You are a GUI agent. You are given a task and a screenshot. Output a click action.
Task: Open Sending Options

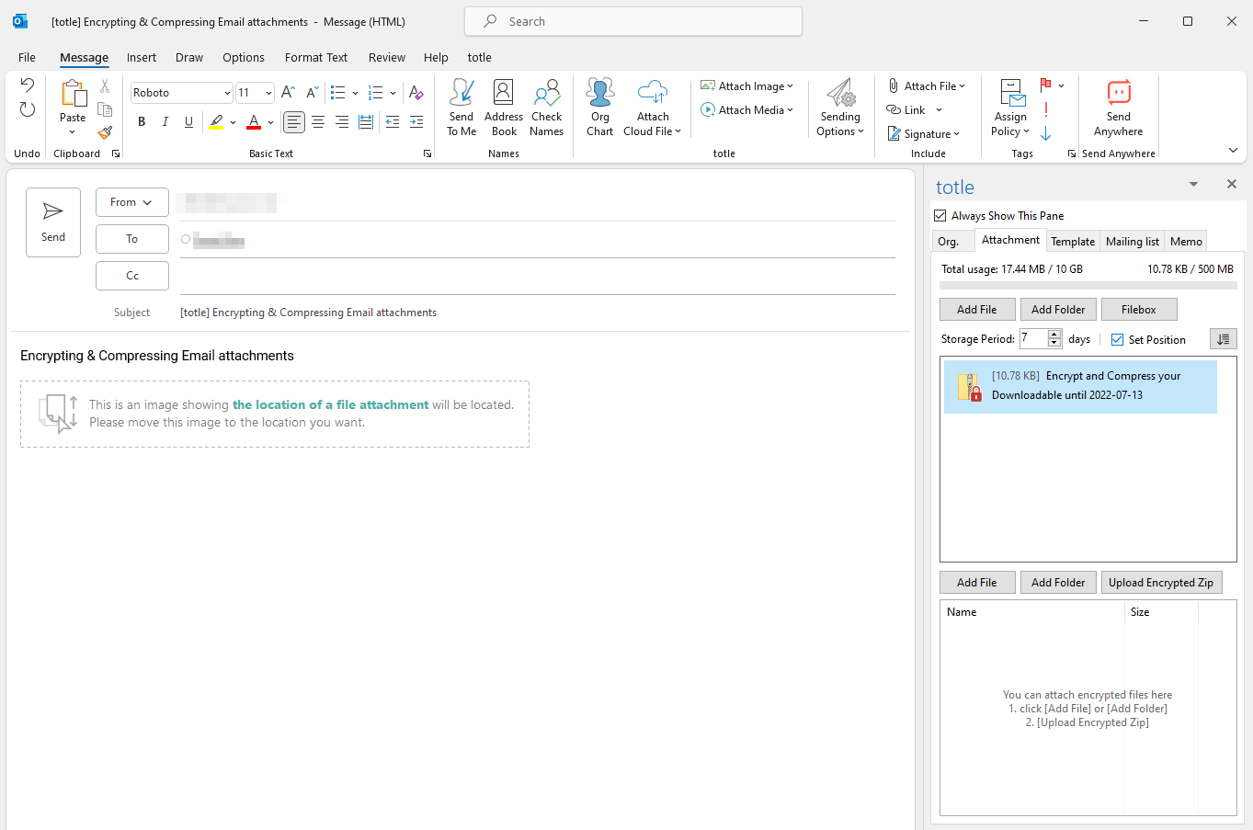pyautogui.click(x=840, y=108)
